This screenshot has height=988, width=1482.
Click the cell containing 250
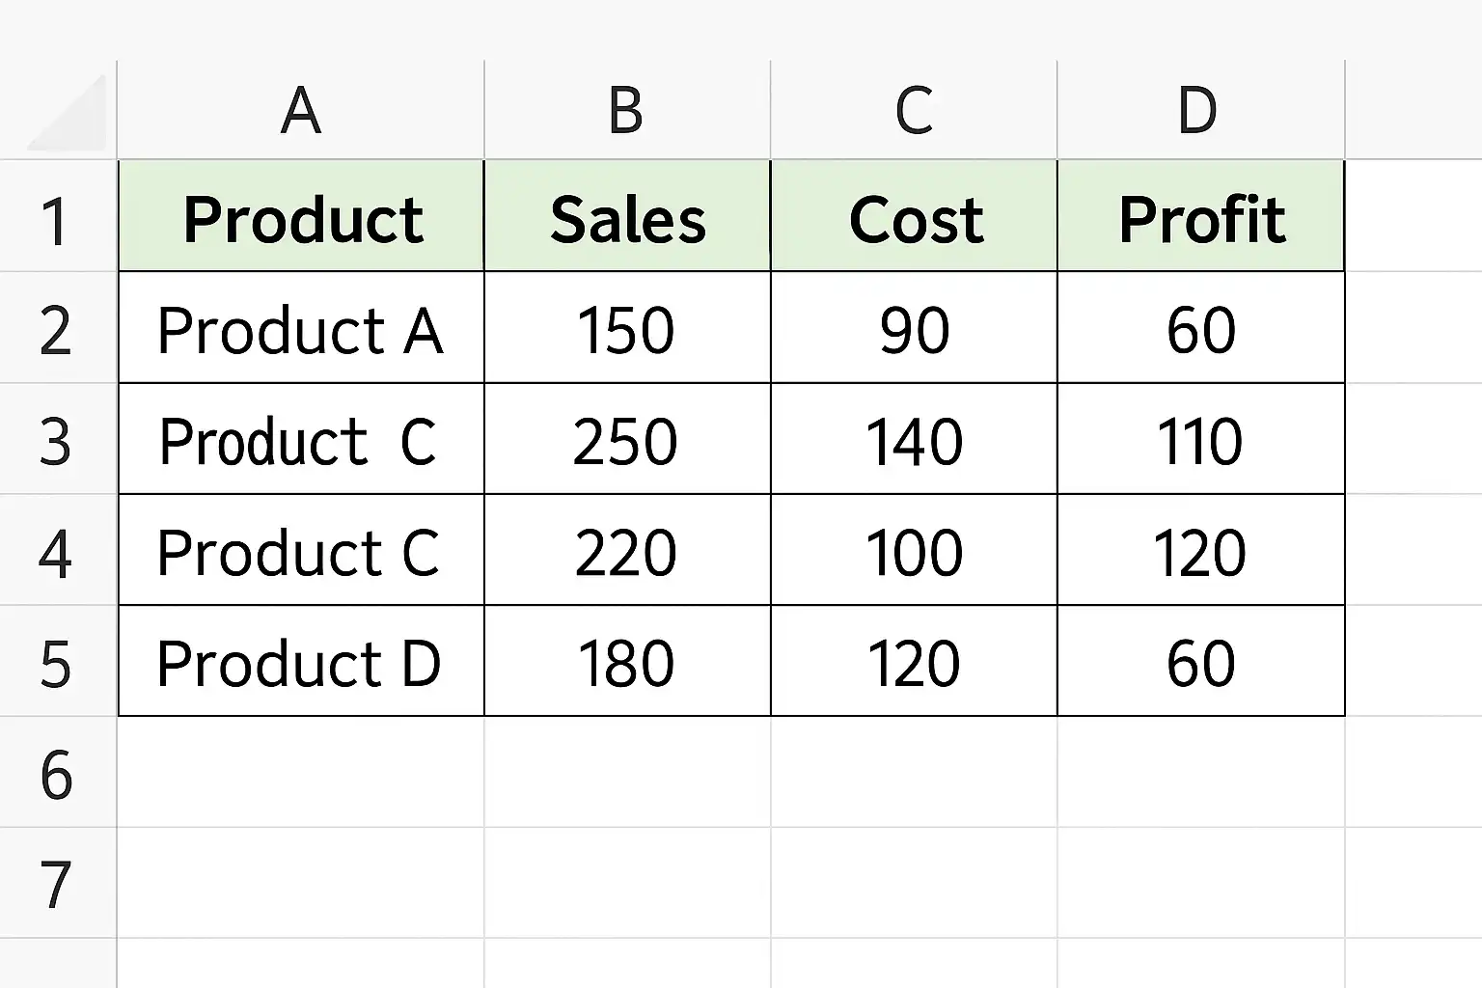[627, 439]
